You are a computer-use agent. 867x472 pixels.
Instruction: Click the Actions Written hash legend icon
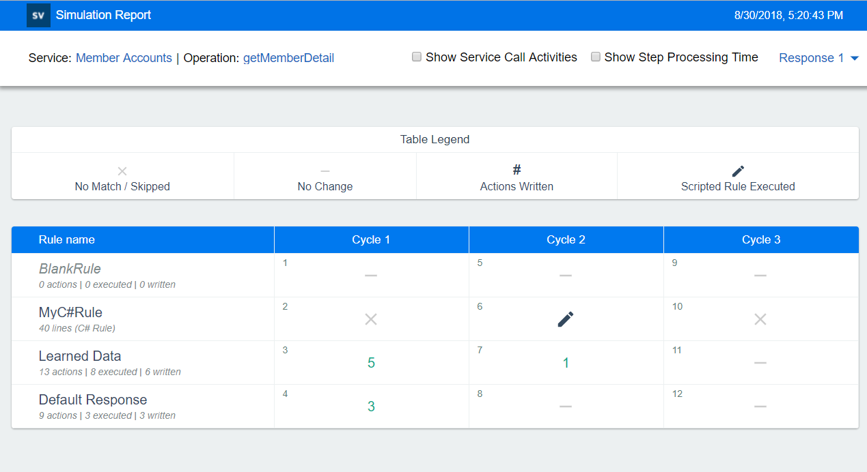point(517,171)
